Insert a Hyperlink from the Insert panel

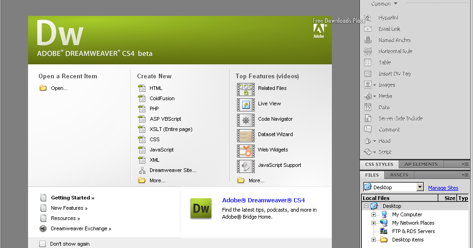tap(388, 18)
